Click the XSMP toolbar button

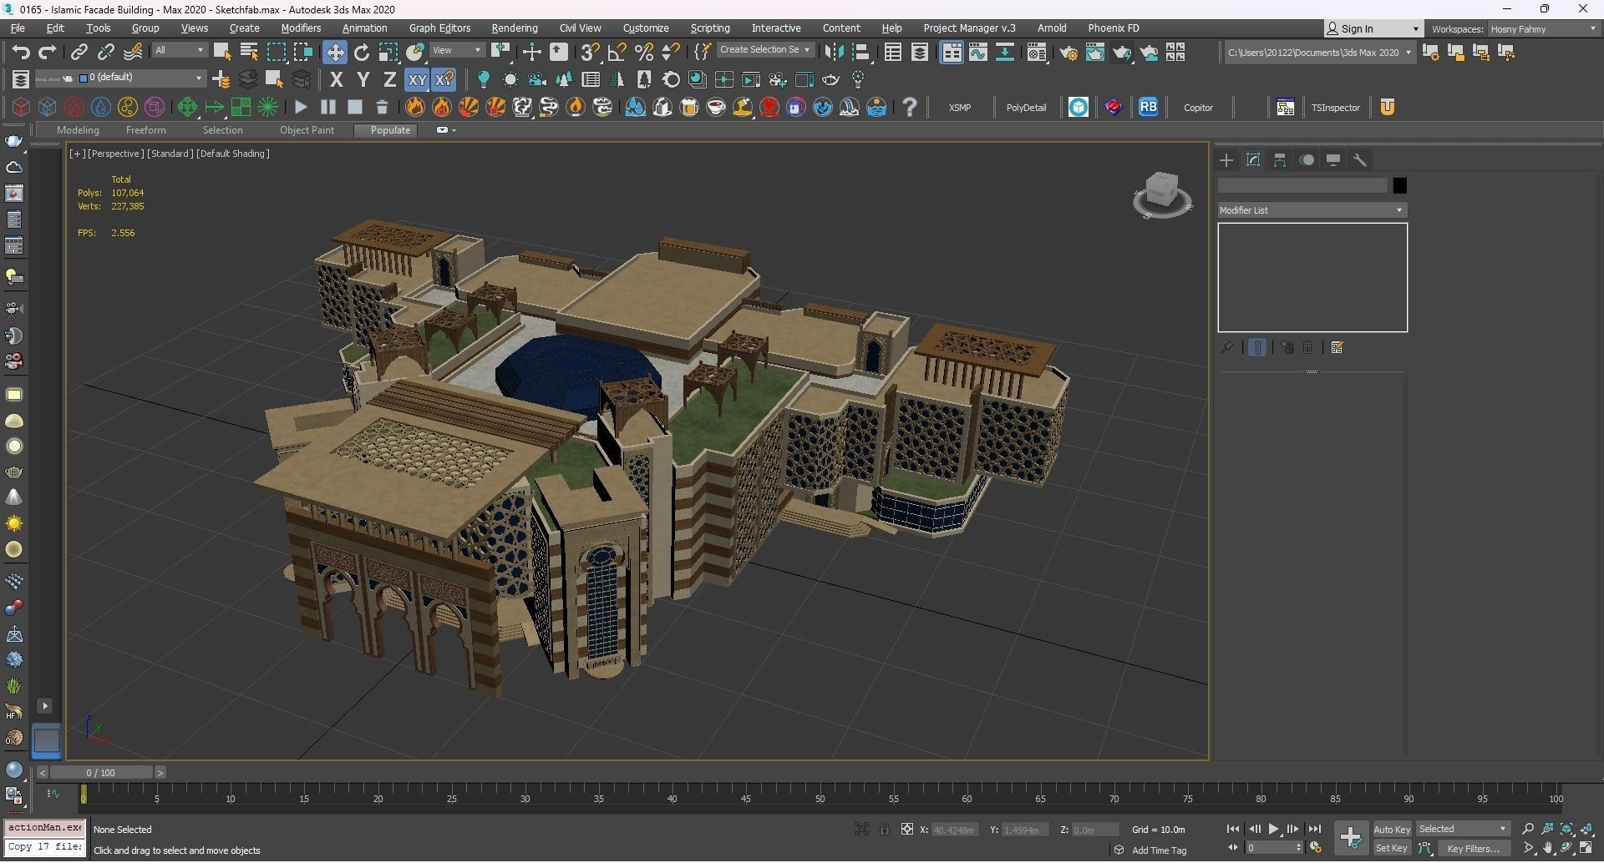click(960, 108)
